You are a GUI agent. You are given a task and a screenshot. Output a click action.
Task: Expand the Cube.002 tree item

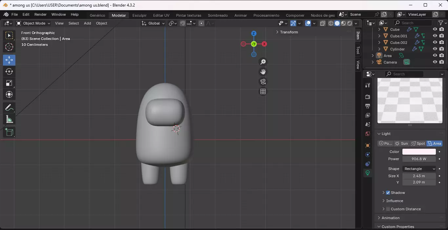coord(379,43)
